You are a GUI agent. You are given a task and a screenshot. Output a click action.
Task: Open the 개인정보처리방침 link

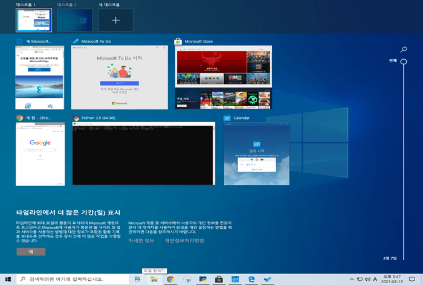[184, 240]
